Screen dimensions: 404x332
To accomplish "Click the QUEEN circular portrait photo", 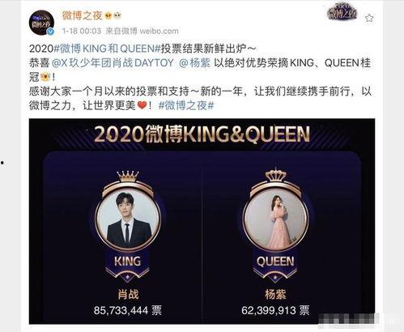I will click(x=275, y=218).
